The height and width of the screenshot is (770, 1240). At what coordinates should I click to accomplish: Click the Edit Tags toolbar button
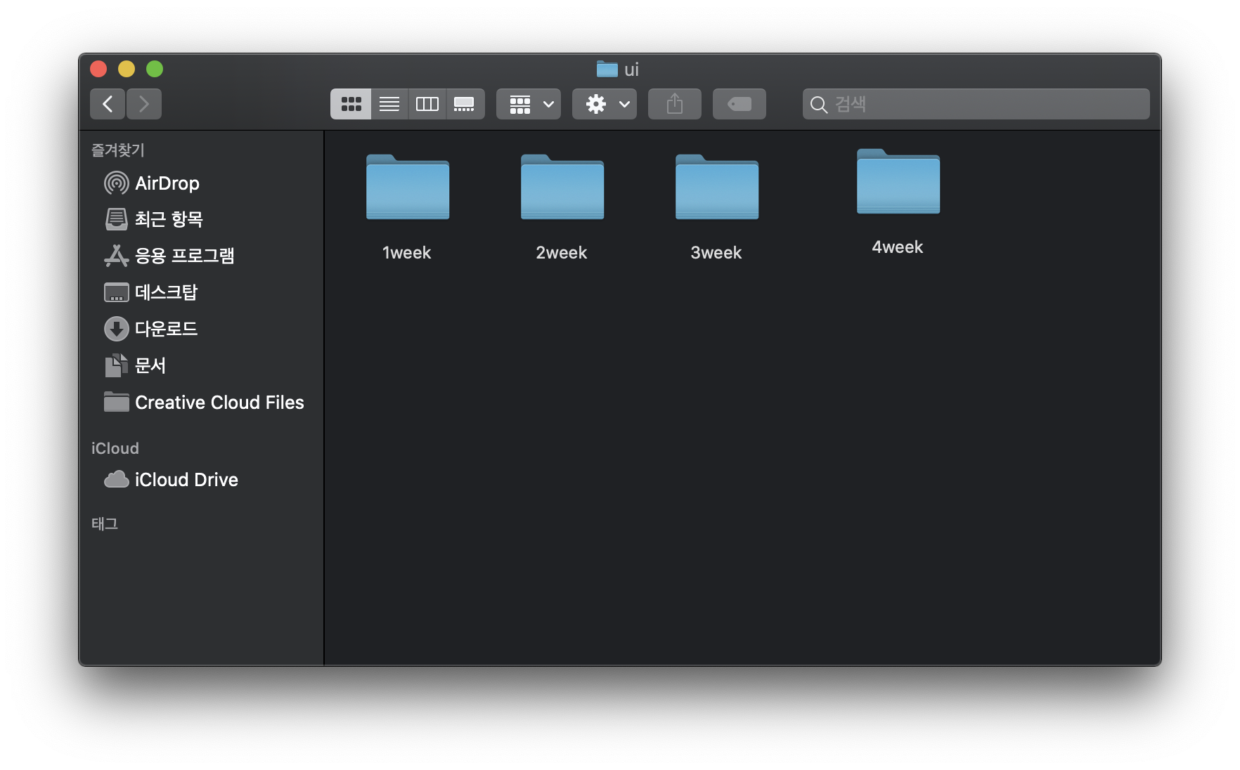pyautogui.click(x=740, y=104)
